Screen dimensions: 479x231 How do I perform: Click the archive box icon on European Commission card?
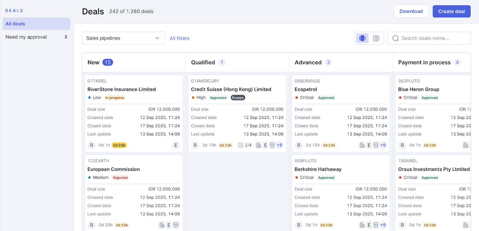[x=176, y=225]
